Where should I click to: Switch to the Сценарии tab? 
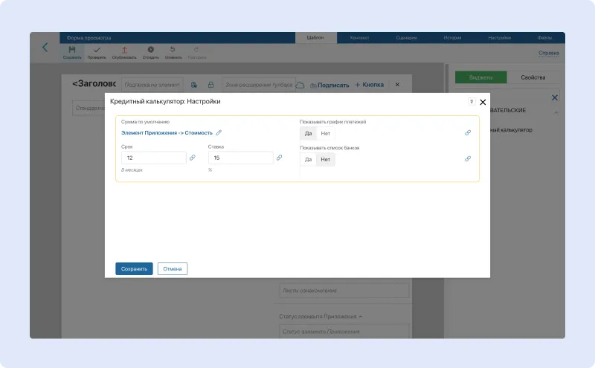coord(406,37)
